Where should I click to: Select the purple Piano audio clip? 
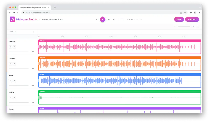pyautogui.click(x=120, y=110)
